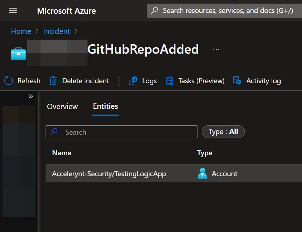302x232 pixels.
Task: Click the magnifier icon in the global search
Action: 154,10
